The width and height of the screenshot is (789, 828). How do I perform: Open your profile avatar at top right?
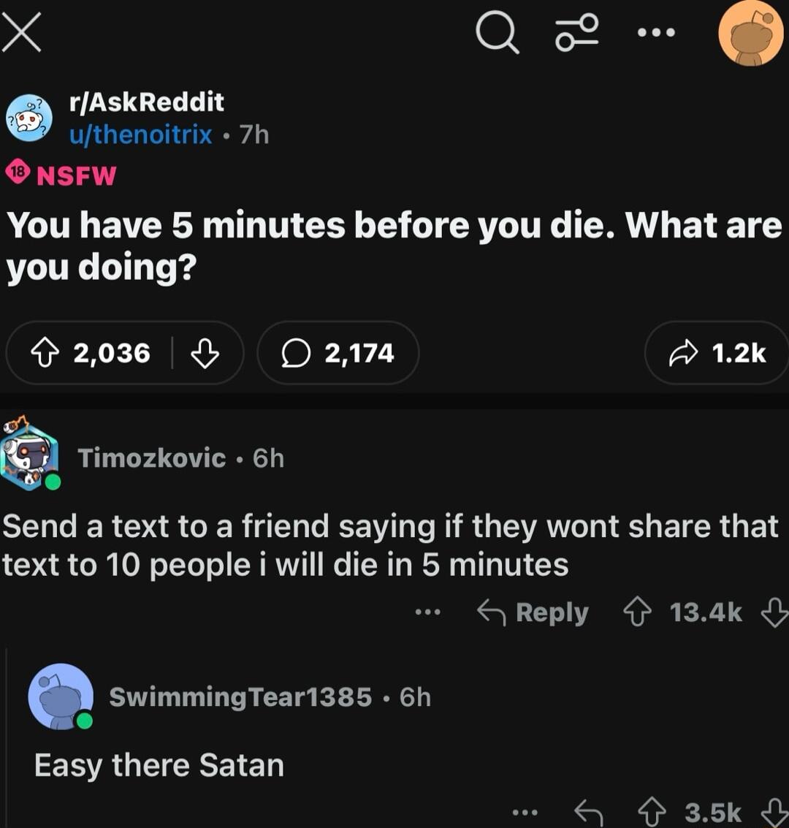[750, 33]
